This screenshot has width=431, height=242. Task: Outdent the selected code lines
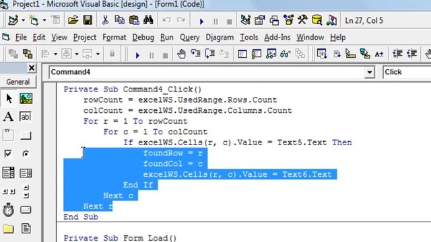click(412, 54)
